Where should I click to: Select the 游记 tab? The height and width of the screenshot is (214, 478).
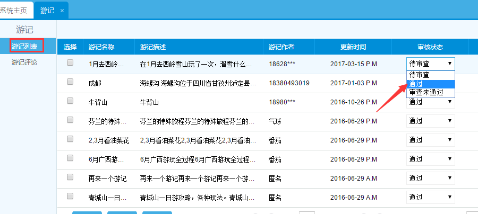point(47,11)
